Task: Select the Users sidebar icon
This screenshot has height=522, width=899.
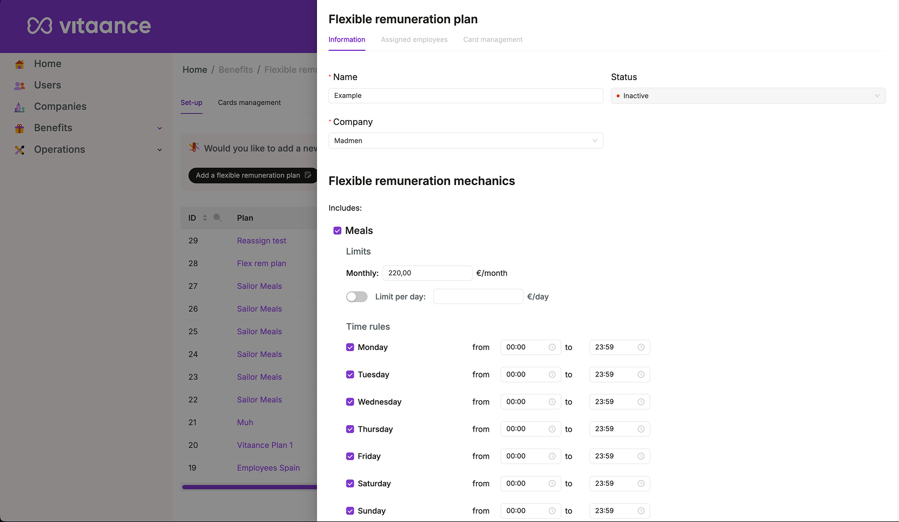Action: 19,85
